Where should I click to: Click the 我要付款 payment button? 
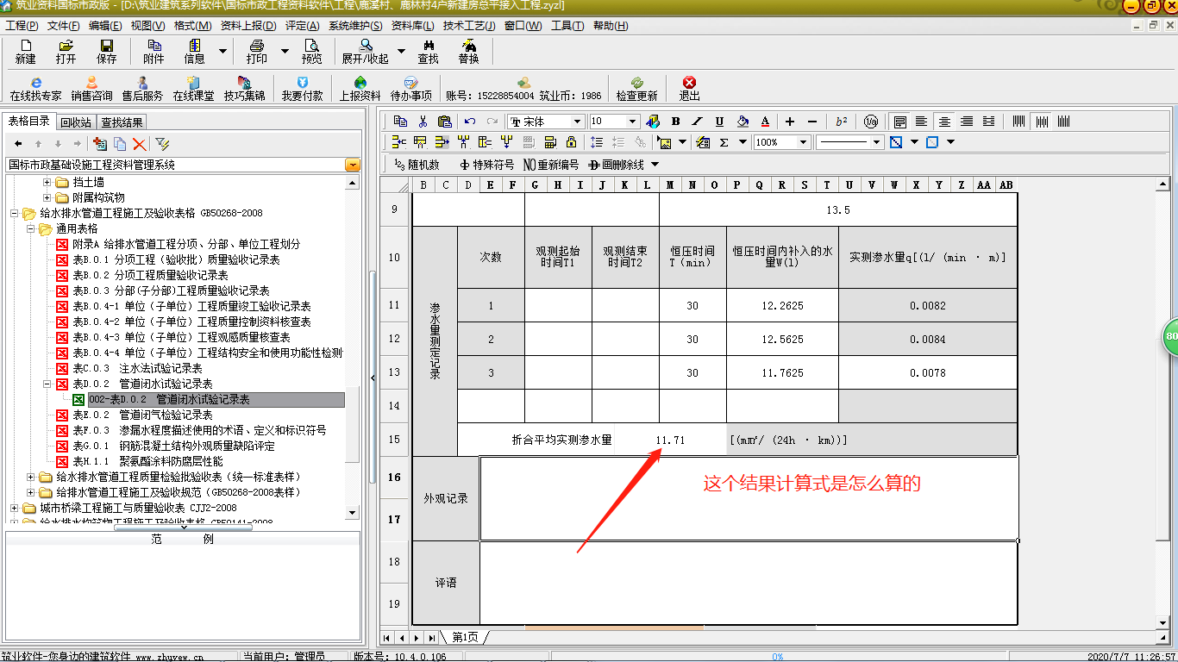click(x=302, y=89)
